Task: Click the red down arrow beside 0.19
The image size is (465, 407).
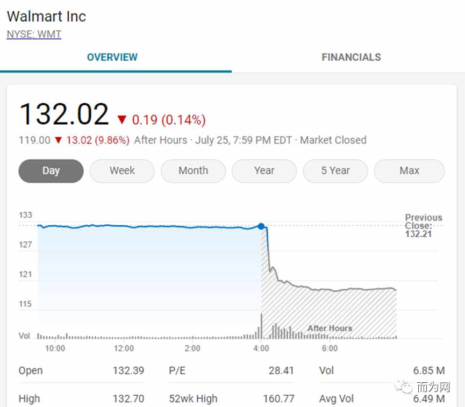Action: [x=122, y=119]
